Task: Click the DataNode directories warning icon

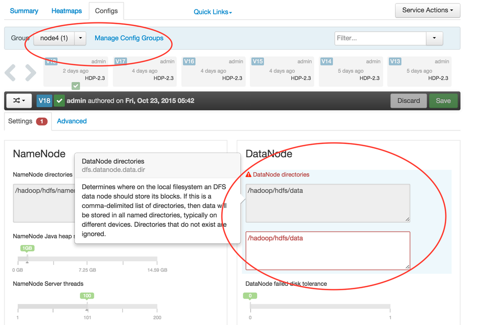Action: click(249, 175)
